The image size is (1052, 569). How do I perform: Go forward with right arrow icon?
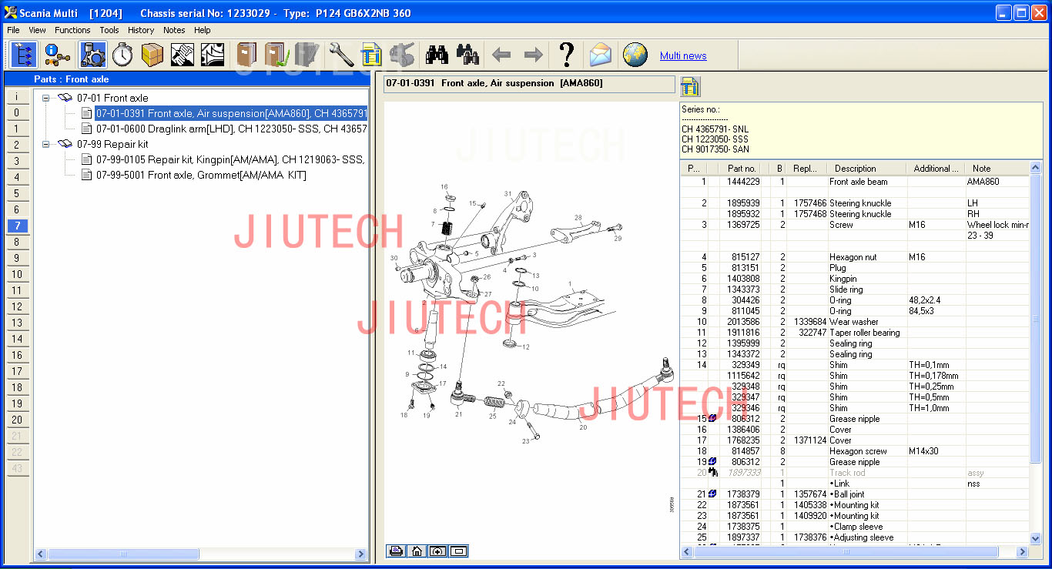pyautogui.click(x=533, y=55)
